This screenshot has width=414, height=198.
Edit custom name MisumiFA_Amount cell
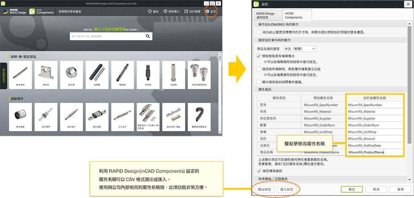point(375,139)
